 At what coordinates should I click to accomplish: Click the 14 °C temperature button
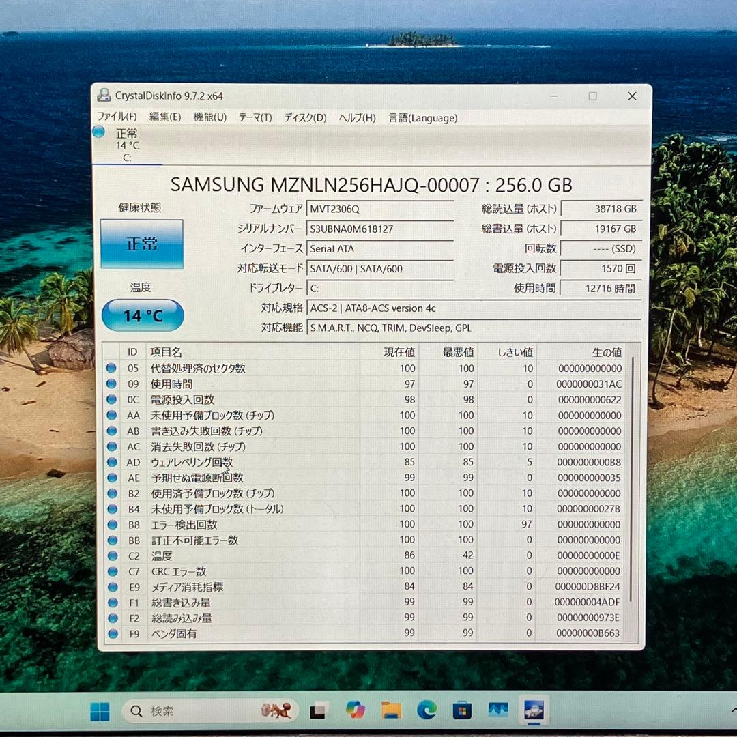(x=143, y=316)
